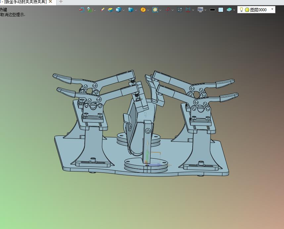The height and width of the screenshot is (229, 284).
Task: Expand dropdown beside teal slab icon
Action: [234, 10]
